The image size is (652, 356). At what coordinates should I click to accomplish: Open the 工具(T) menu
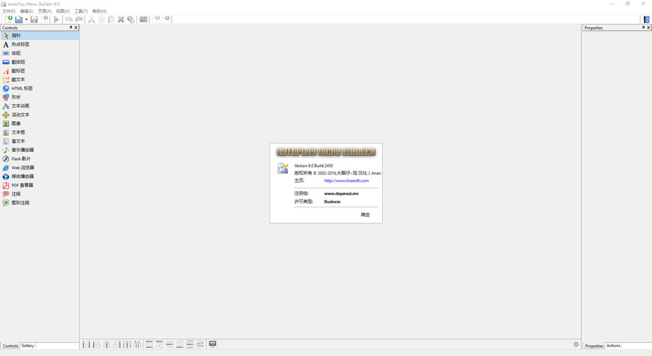pyautogui.click(x=81, y=12)
